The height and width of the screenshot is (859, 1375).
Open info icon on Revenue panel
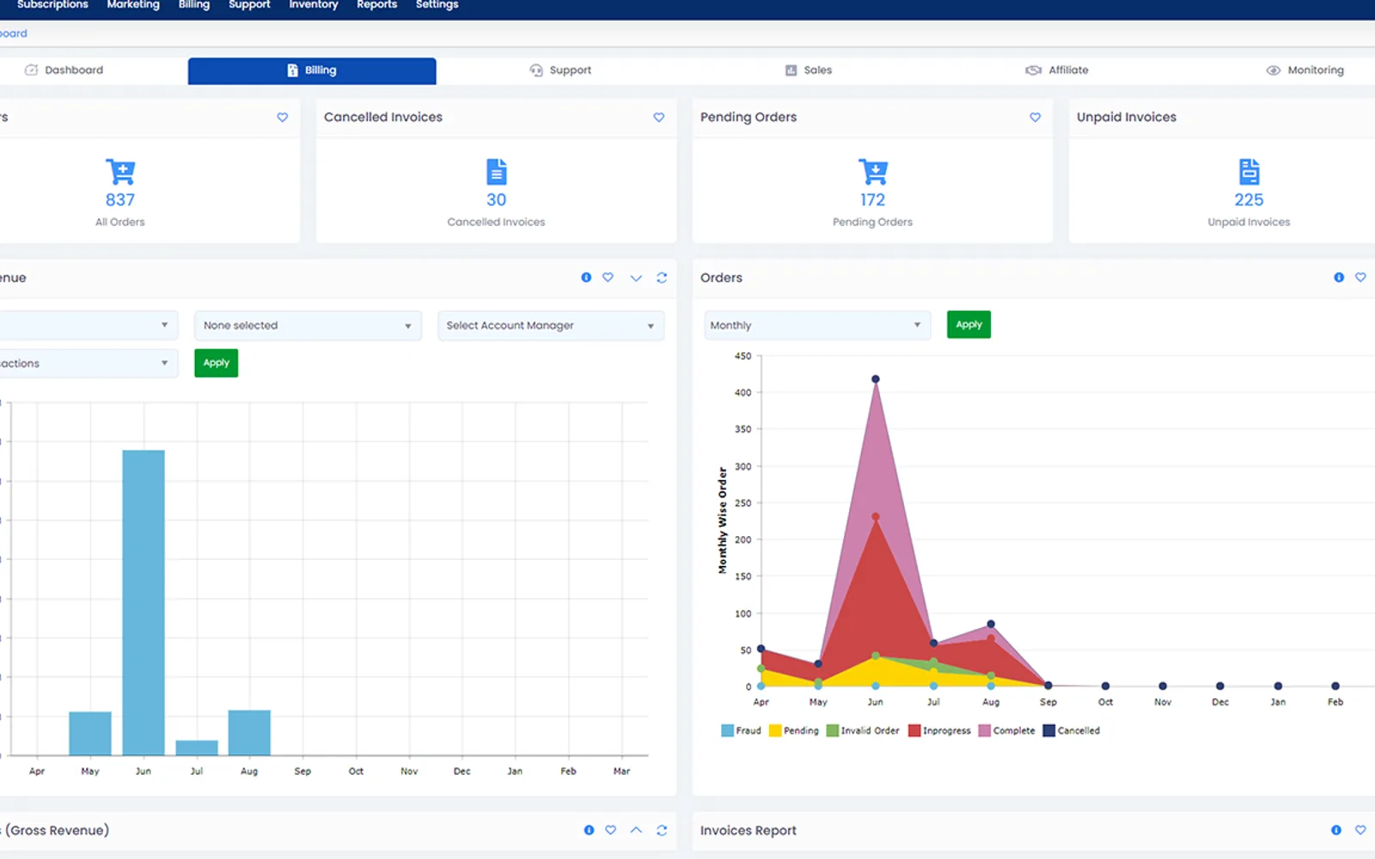pos(586,277)
